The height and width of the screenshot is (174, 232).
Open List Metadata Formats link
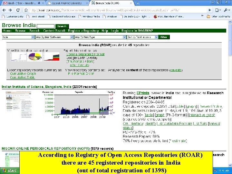175,123
